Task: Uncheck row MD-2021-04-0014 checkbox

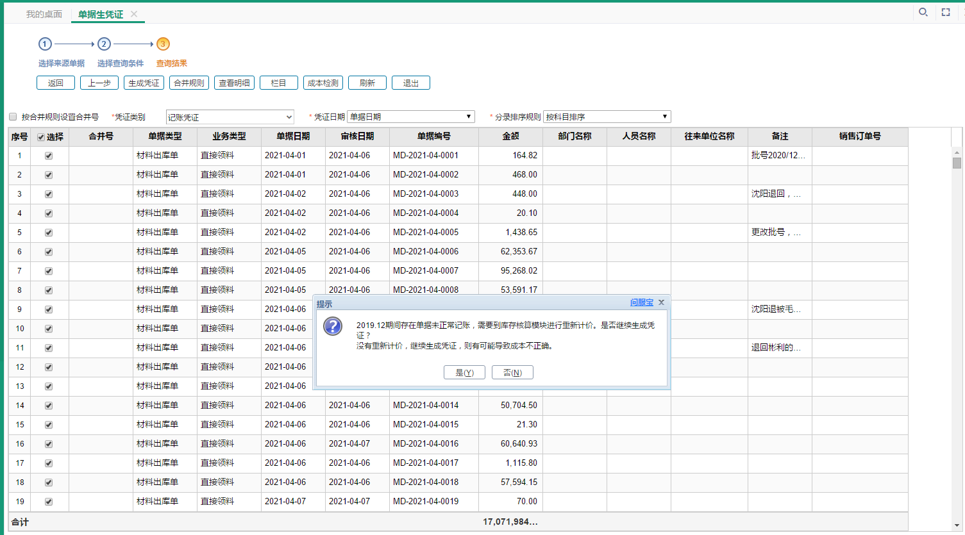Action: (49, 406)
